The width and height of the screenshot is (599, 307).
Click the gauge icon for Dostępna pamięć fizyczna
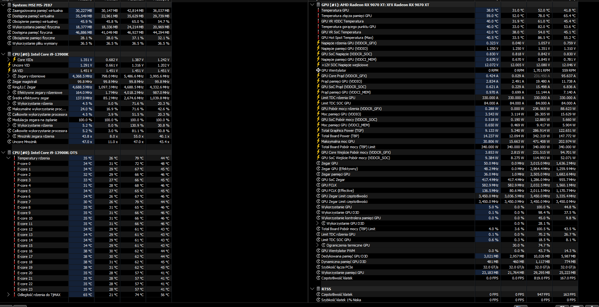coord(9,32)
